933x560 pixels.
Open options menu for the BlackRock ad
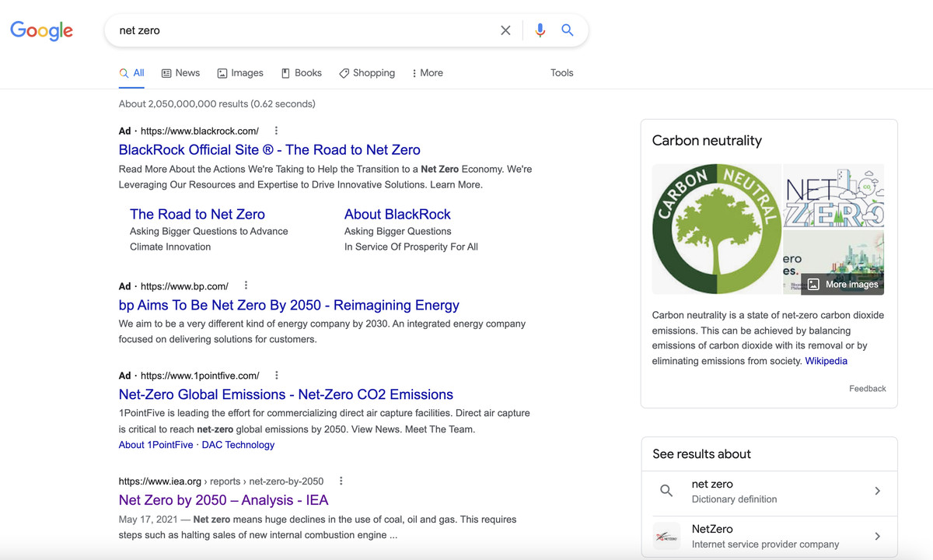(x=276, y=130)
